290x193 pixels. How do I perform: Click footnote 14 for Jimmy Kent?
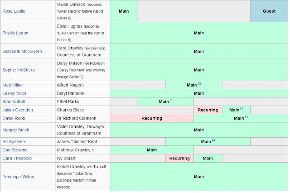point(213,140)
